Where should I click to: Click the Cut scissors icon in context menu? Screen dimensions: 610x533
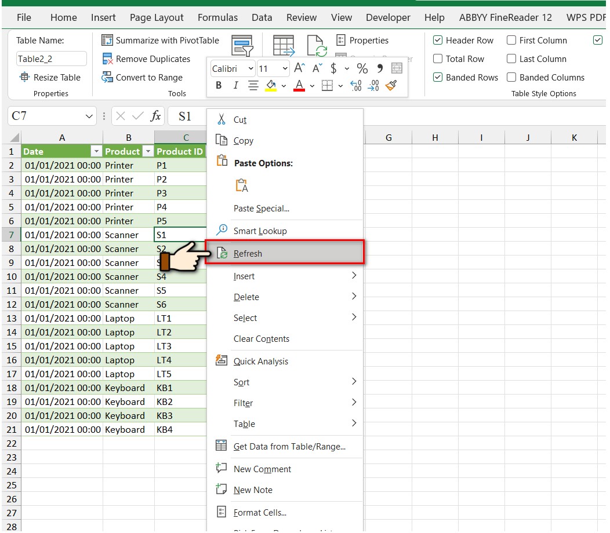click(222, 119)
